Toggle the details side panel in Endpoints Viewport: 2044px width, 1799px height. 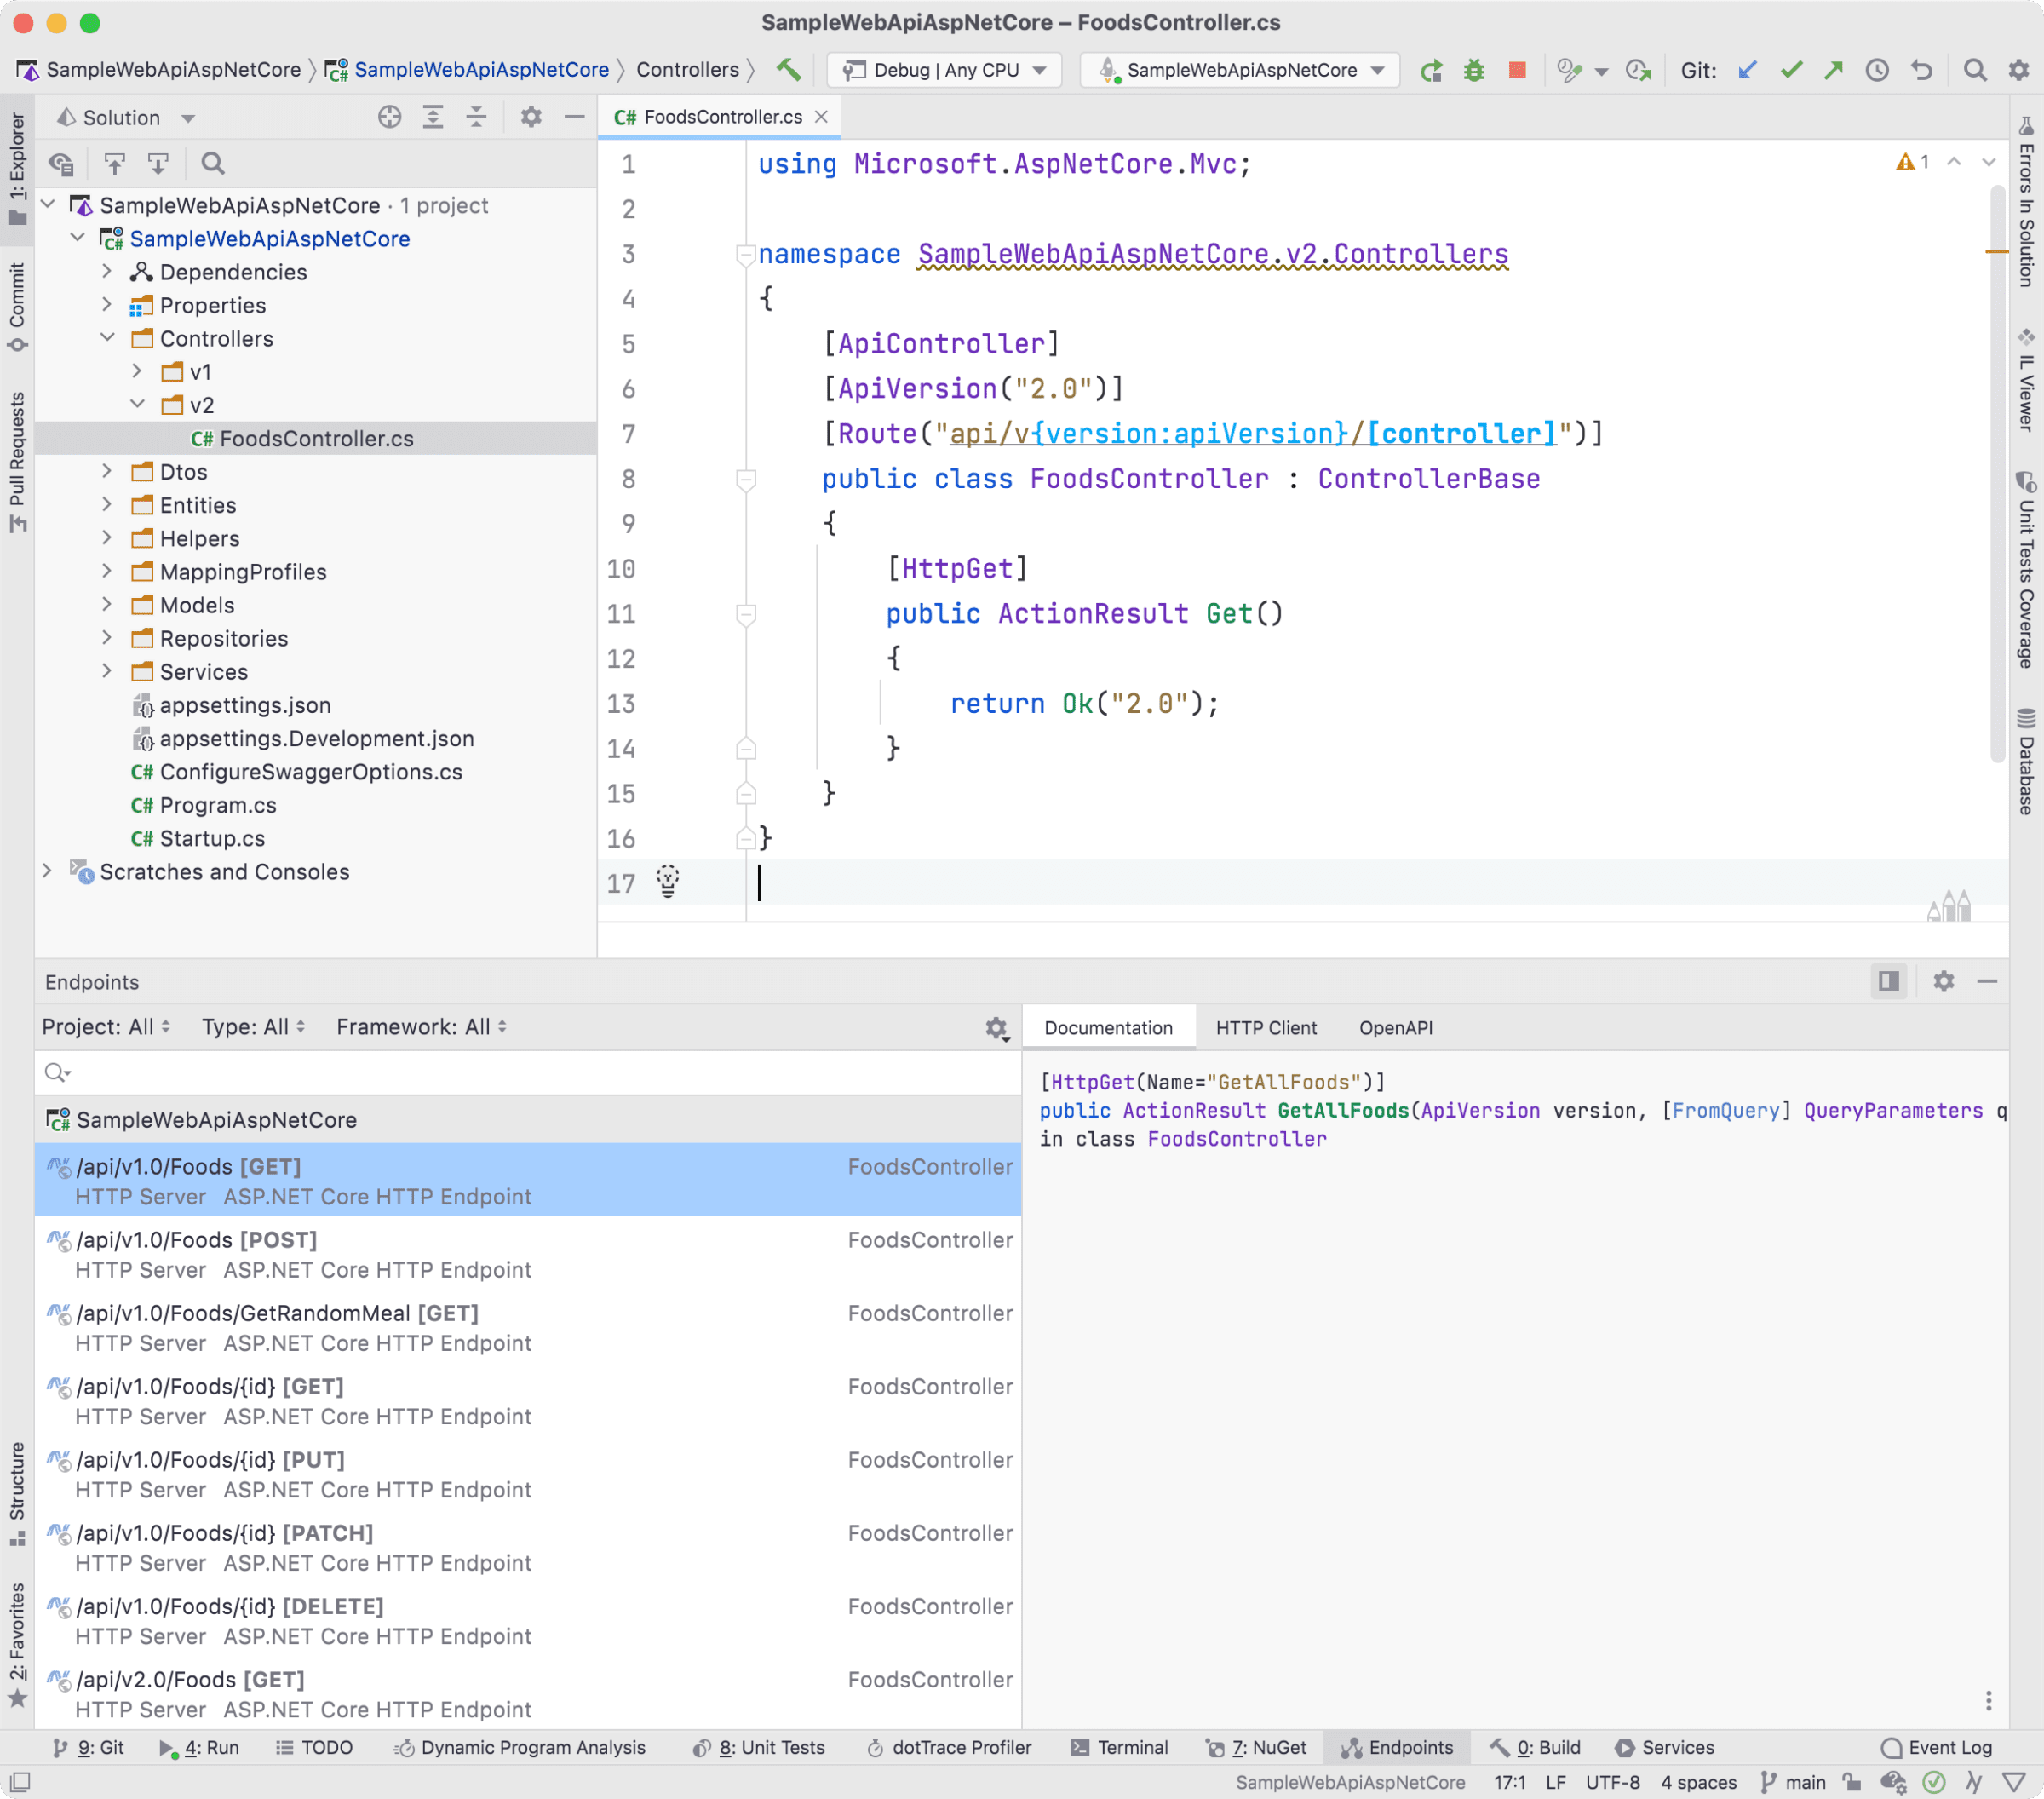pyautogui.click(x=1888, y=981)
